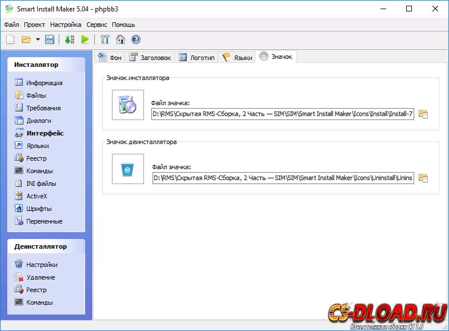Image resolution: width=449 pixels, height=331 pixels.
Task: Click the ActiveX icon in sidebar
Action: click(x=19, y=196)
